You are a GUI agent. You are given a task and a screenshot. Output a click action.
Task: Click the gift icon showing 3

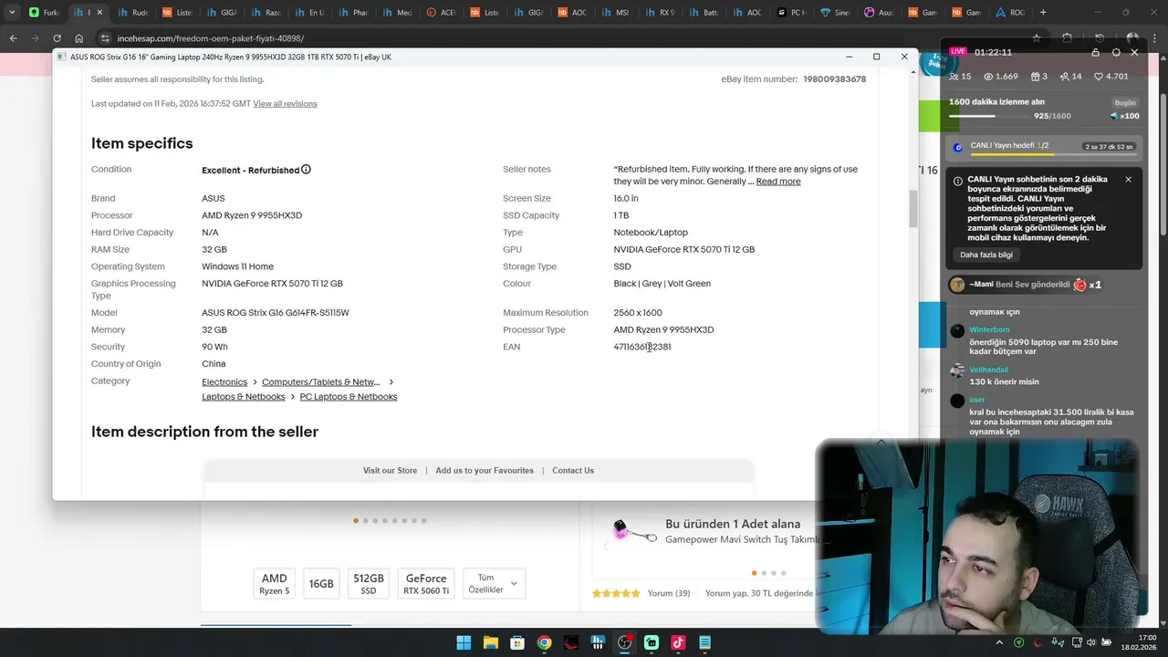[1035, 77]
